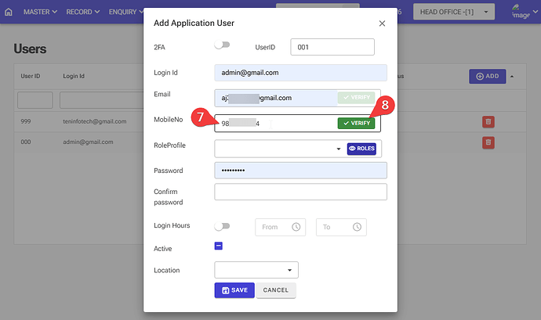Toggle the Active checkbox
Image resolution: width=541 pixels, height=320 pixels.
coord(220,246)
